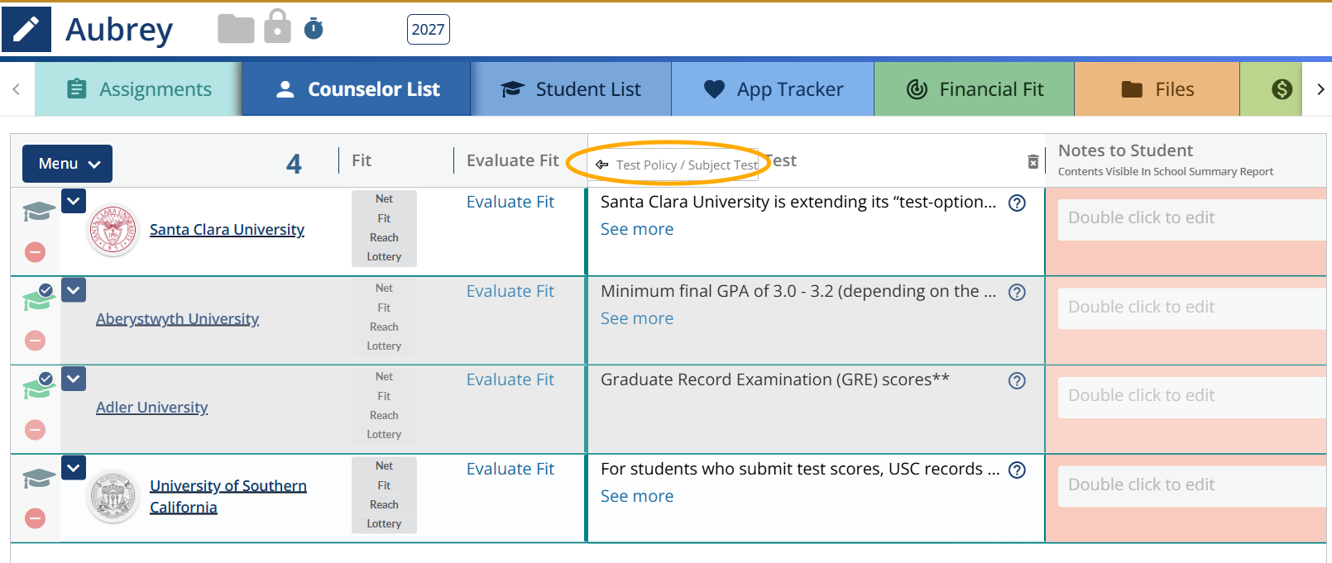Viewport: 1332px width, 563px height.
Task: Click the Evaluate Fit column header
Action: pyautogui.click(x=513, y=160)
